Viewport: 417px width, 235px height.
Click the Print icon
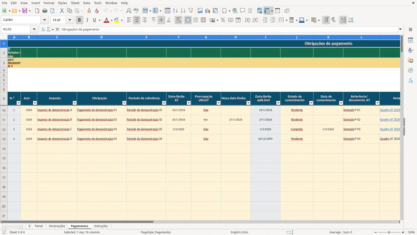45,11
